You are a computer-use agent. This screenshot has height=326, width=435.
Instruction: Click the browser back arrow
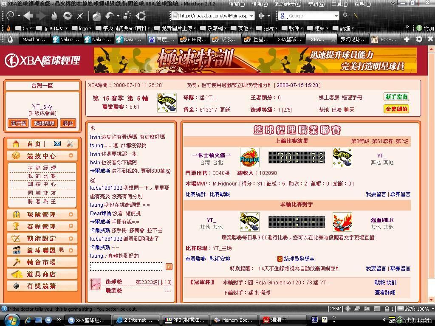pos(28,16)
